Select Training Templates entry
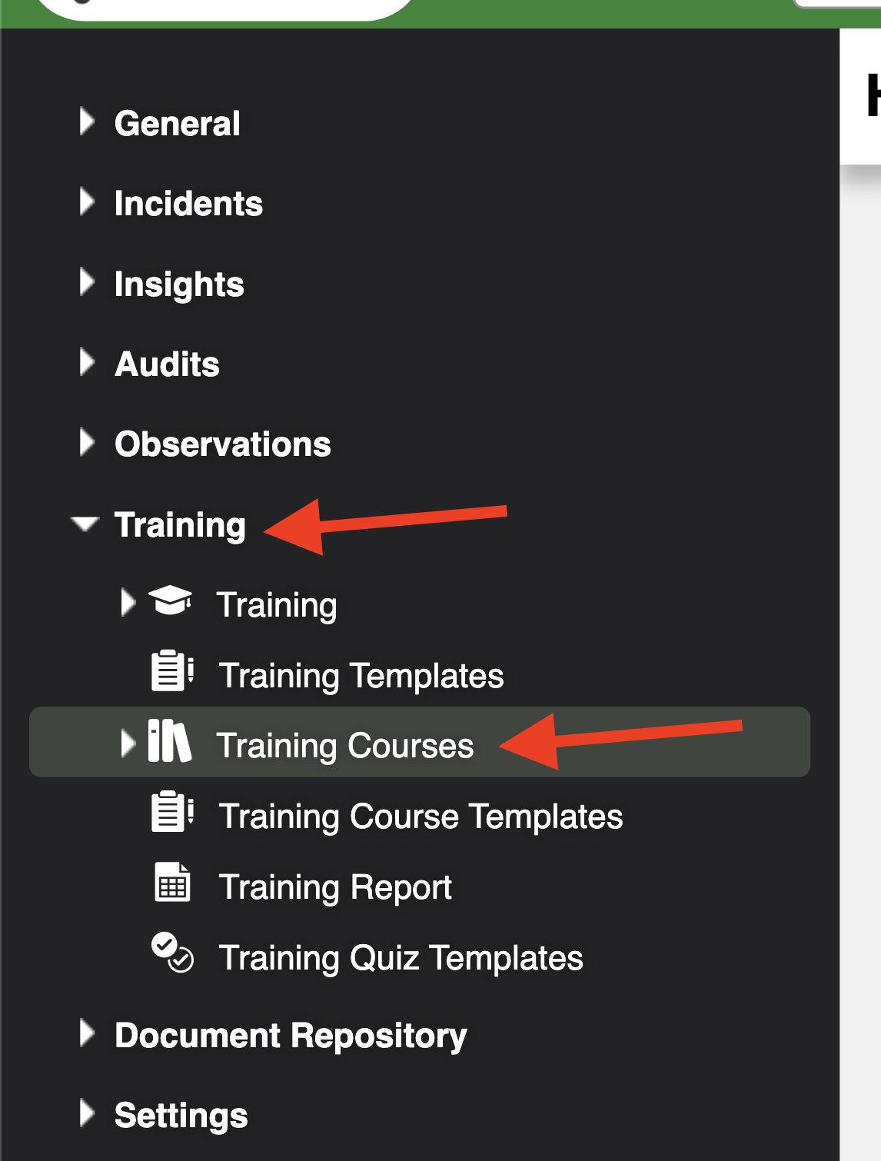881x1161 pixels. pyautogui.click(x=361, y=676)
